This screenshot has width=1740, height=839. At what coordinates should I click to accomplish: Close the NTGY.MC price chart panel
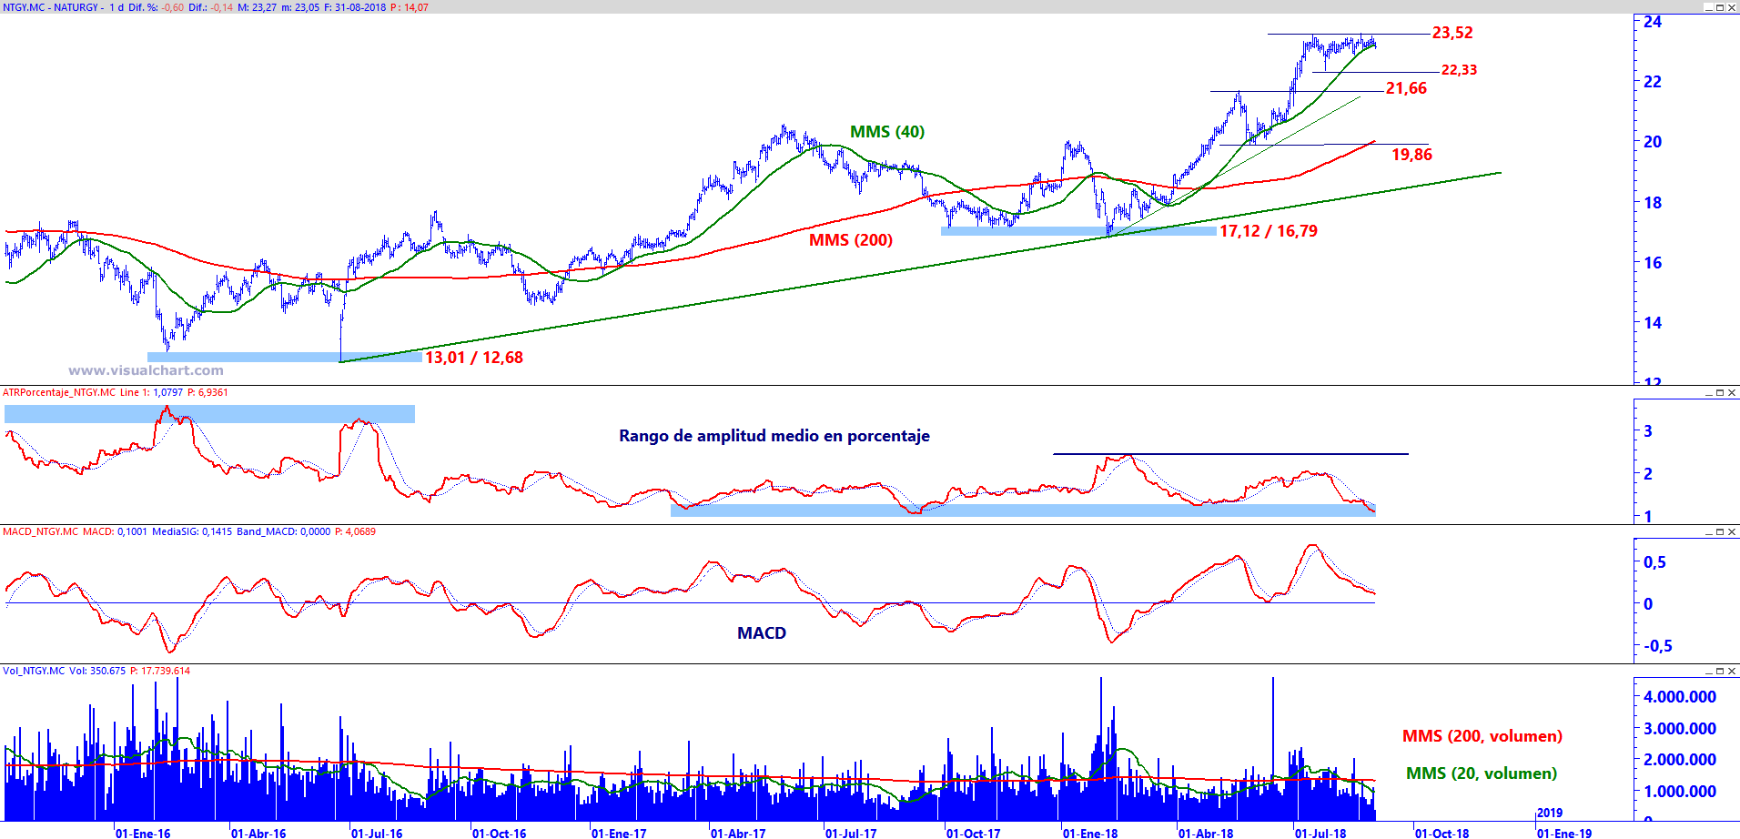click(x=1732, y=7)
